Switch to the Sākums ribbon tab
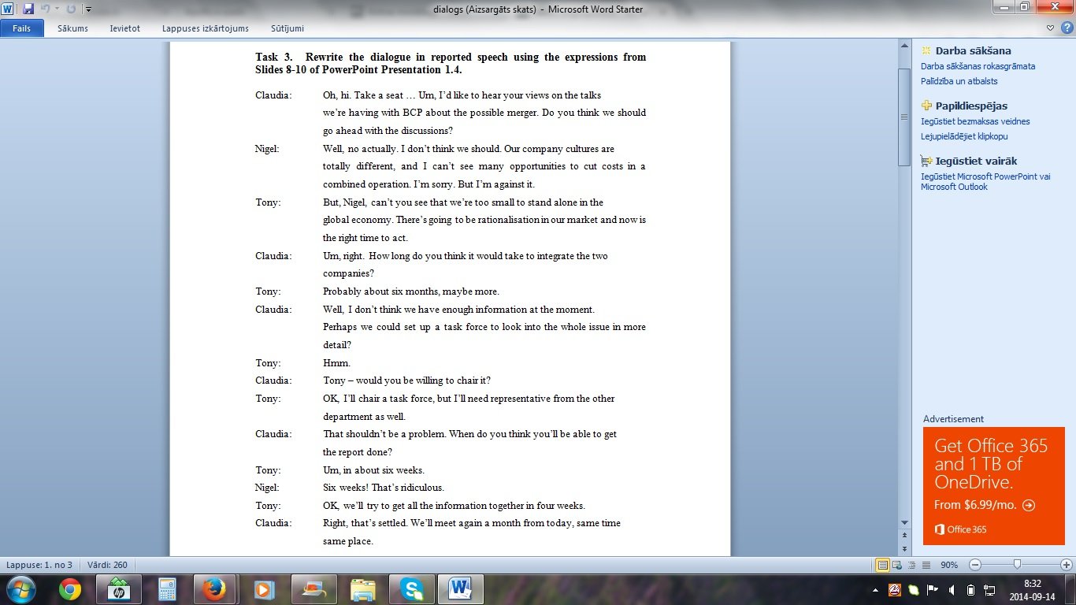The image size is (1076, 605). coord(72,28)
